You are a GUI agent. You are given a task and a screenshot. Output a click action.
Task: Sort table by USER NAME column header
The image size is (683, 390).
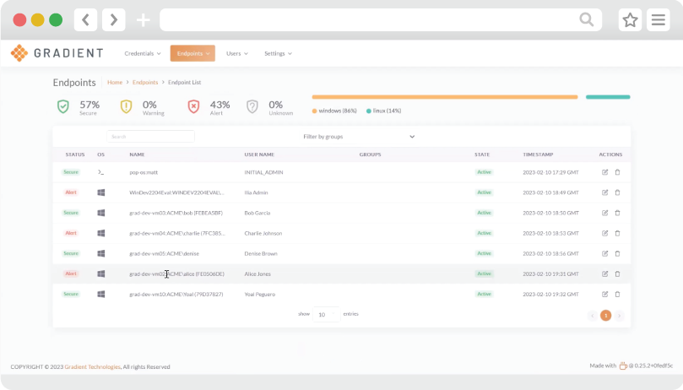click(x=259, y=154)
